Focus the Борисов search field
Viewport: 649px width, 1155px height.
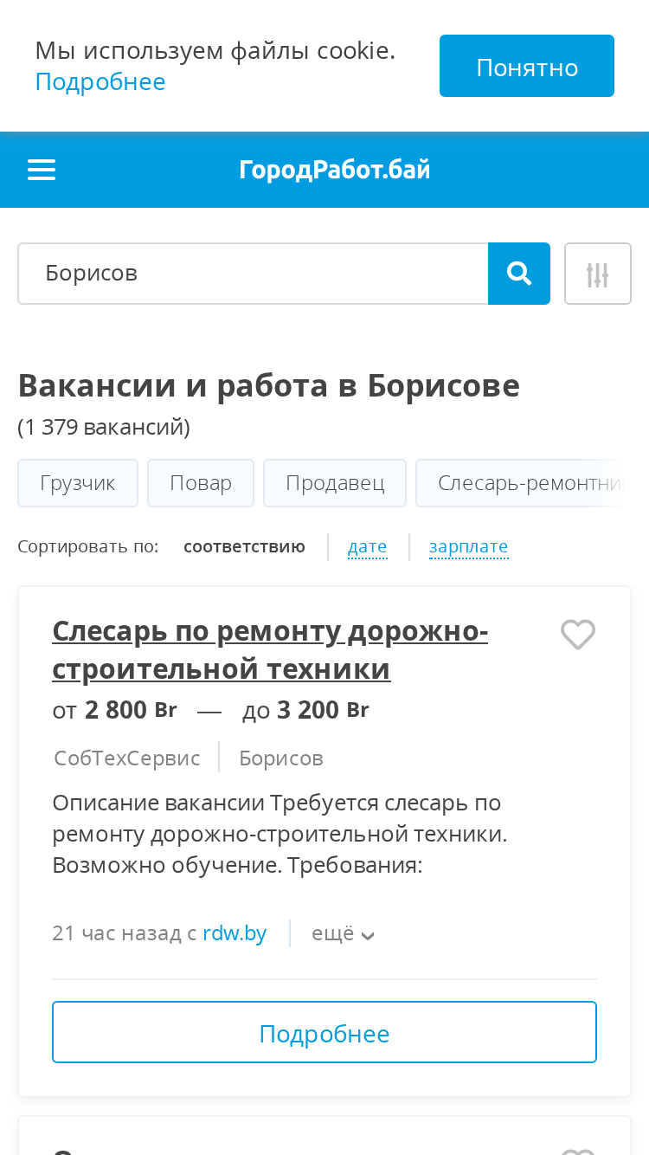[x=253, y=274]
